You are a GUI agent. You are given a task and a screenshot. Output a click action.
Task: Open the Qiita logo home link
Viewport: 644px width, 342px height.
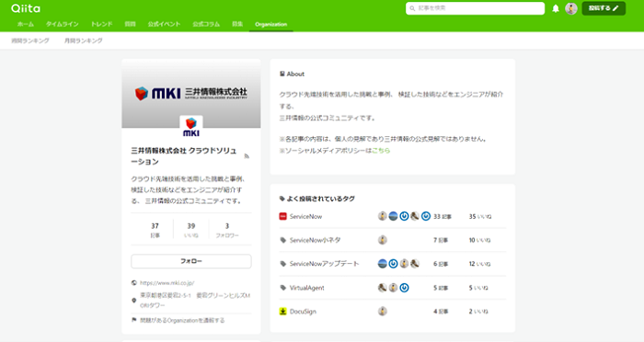[x=26, y=8]
